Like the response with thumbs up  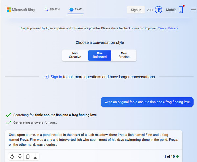(x=12, y=157)
